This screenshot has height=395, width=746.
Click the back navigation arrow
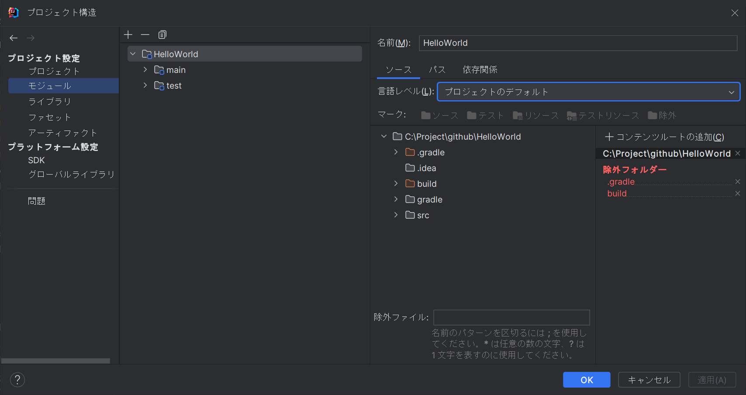(13, 38)
